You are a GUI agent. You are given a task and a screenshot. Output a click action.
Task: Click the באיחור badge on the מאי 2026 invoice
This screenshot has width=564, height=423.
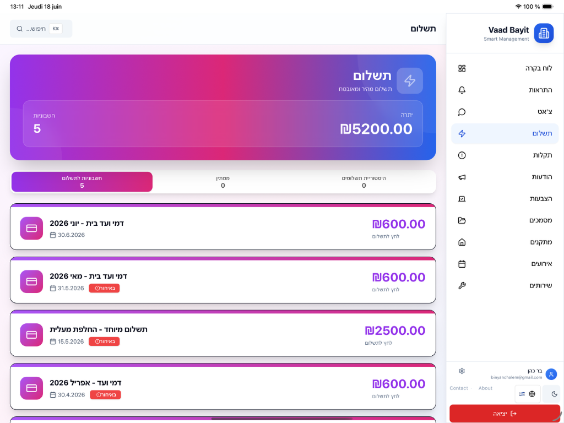(x=104, y=288)
